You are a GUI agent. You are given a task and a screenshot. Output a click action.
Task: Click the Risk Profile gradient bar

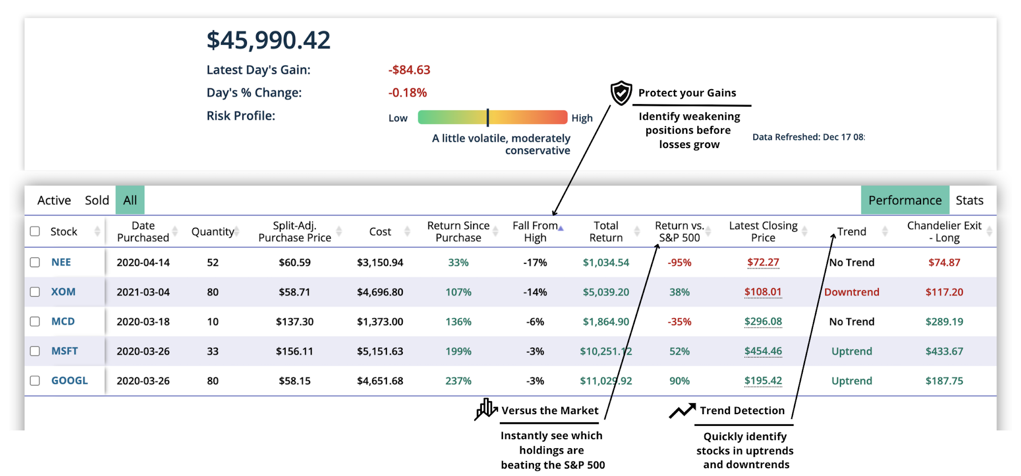pos(492,117)
